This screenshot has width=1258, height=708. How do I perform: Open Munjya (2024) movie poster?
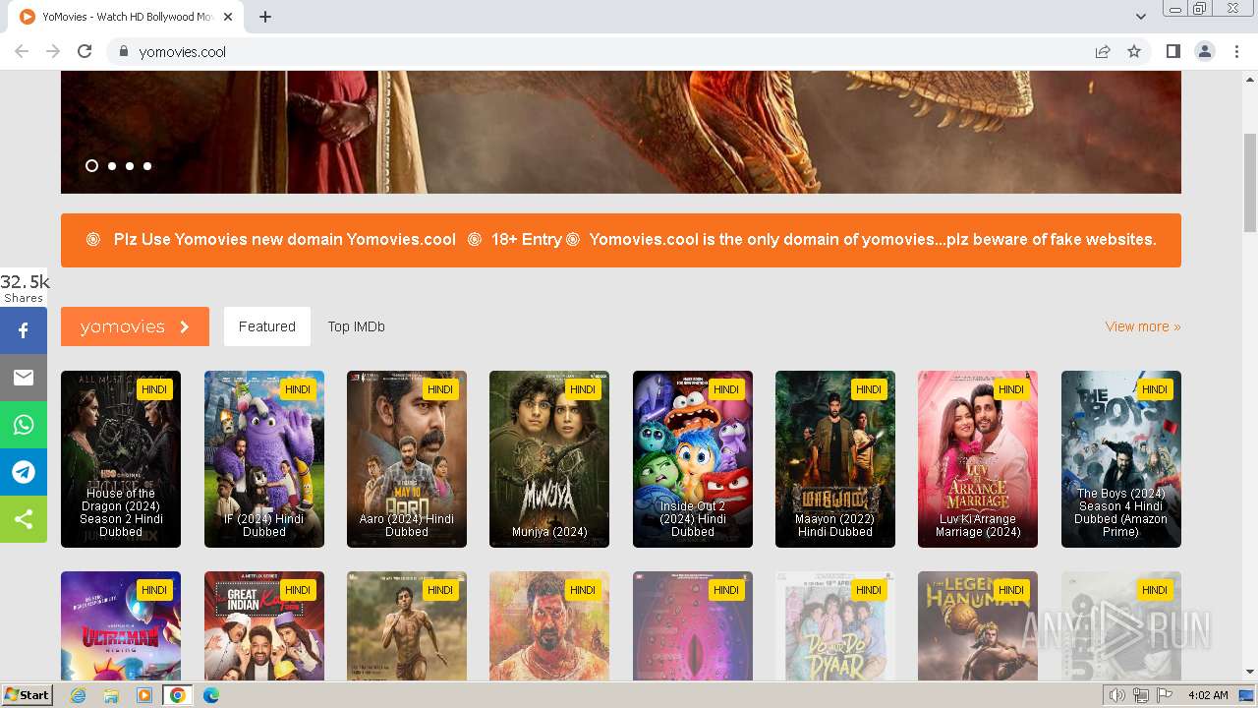pyautogui.click(x=549, y=459)
